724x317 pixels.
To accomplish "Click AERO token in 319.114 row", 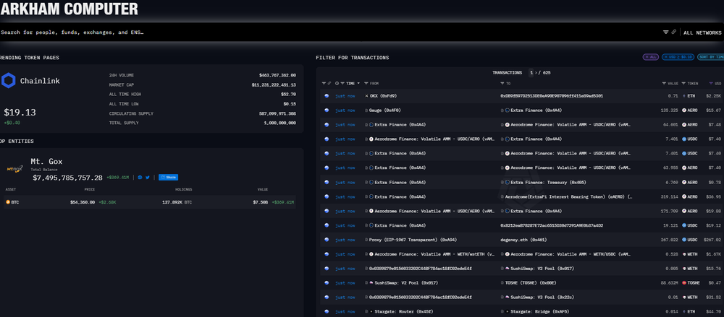I will click(x=691, y=196).
